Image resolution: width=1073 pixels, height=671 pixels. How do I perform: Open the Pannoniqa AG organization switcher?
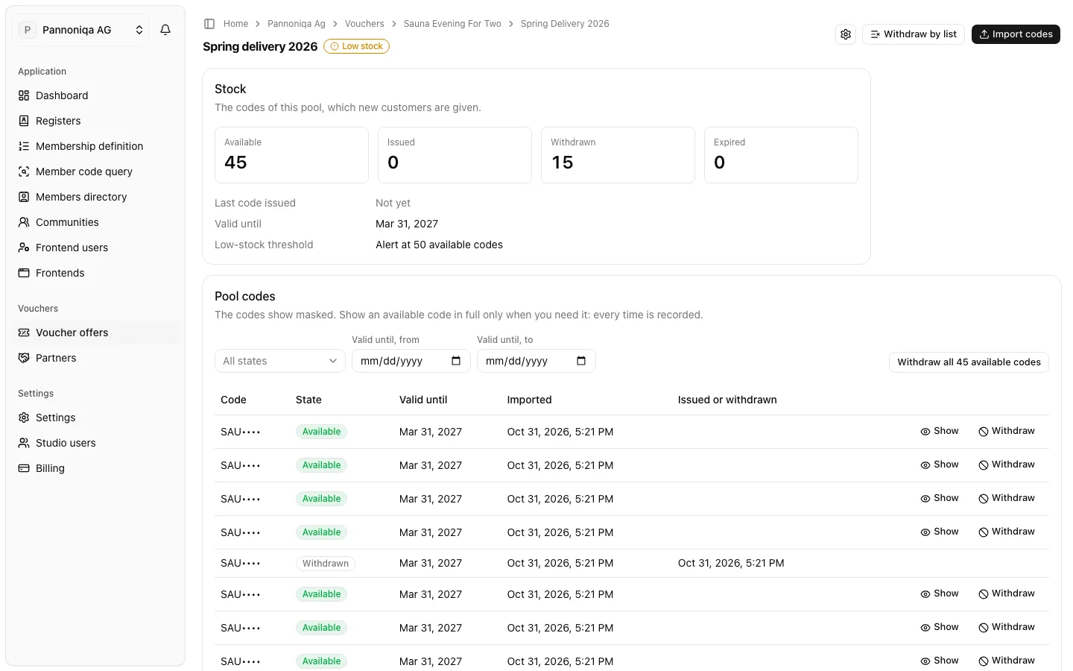pos(80,30)
